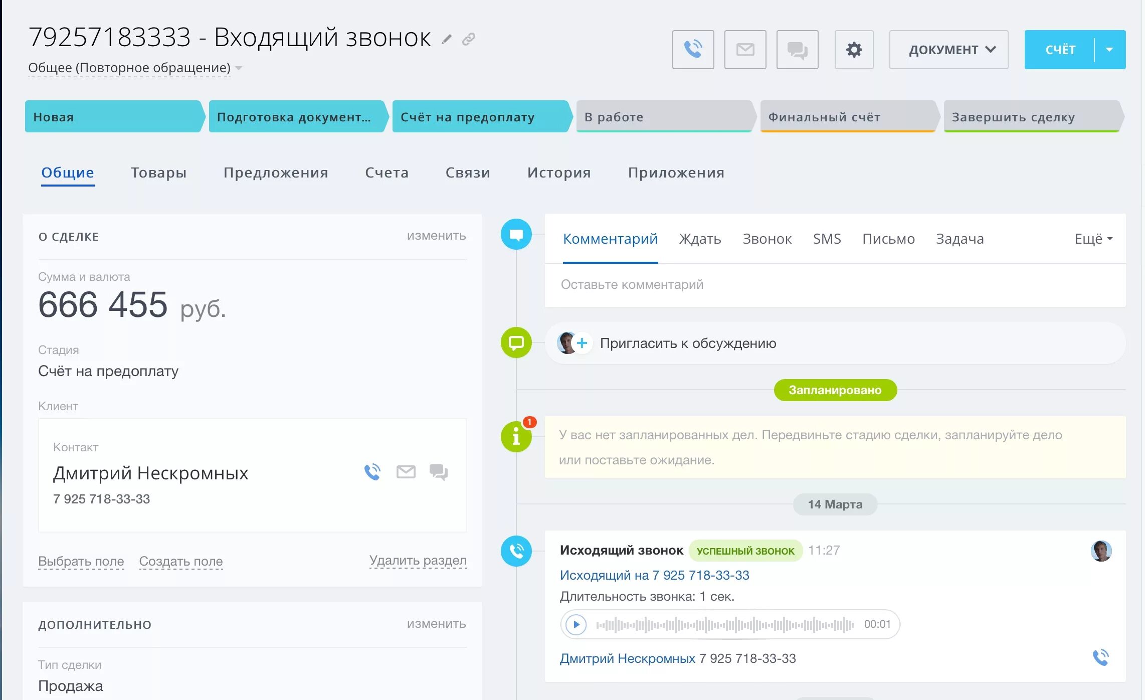Screen dimensions: 1145x700
Task: Open the СЧЁТ button dropdown arrow
Action: (1109, 49)
